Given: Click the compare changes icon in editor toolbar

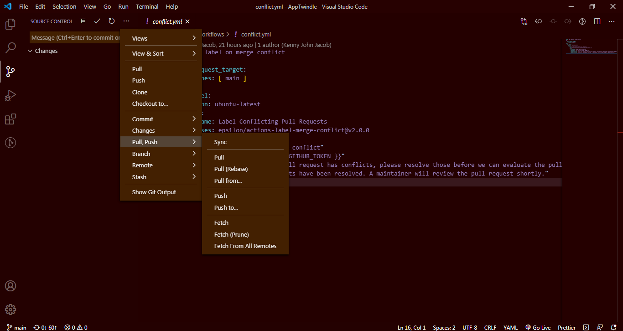Looking at the screenshot, I should tap(524, 21).
